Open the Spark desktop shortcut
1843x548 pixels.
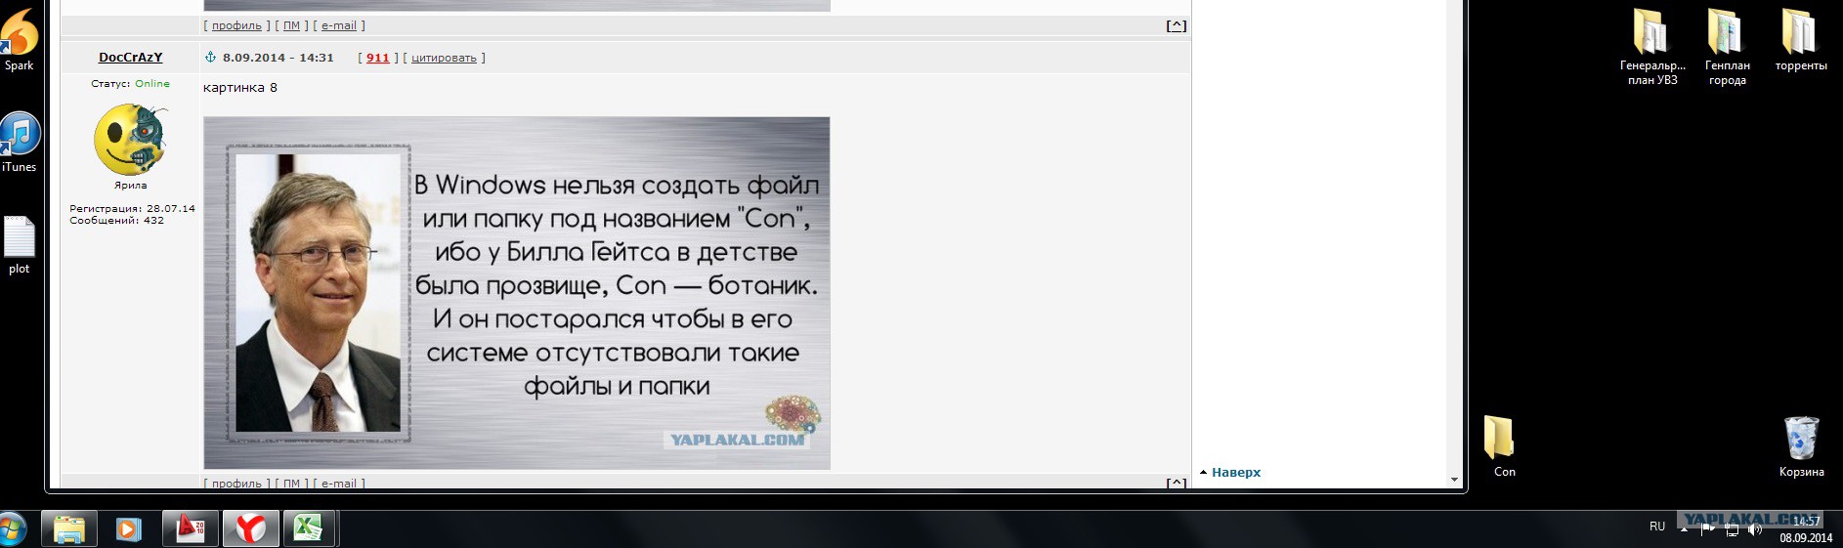pos(19,38)
